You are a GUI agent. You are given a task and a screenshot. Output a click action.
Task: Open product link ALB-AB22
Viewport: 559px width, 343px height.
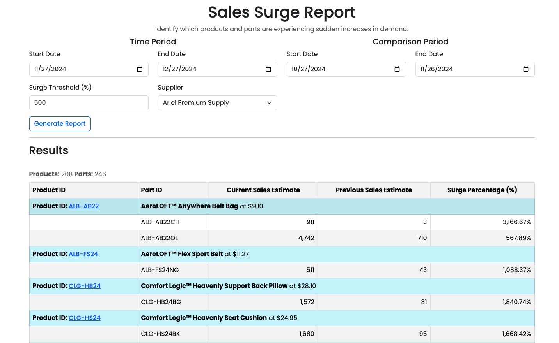(x=84, y=206)
